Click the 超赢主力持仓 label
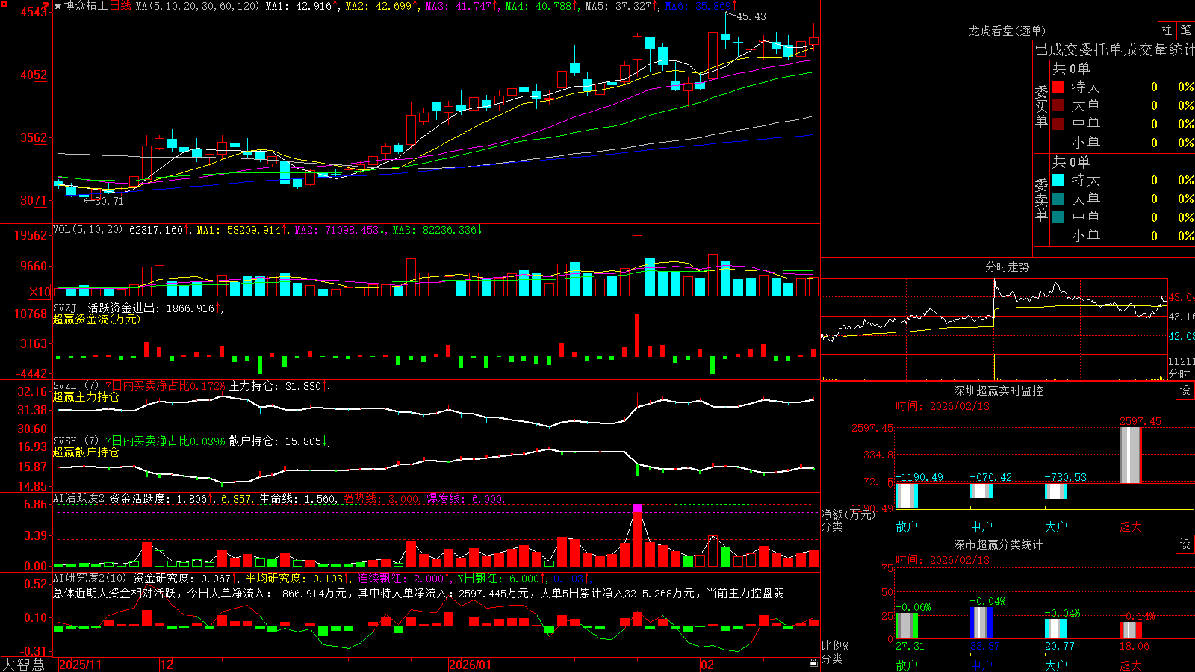The image size is (1195, 672). (86, 396)
